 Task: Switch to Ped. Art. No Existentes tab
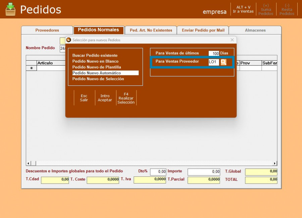151,30
